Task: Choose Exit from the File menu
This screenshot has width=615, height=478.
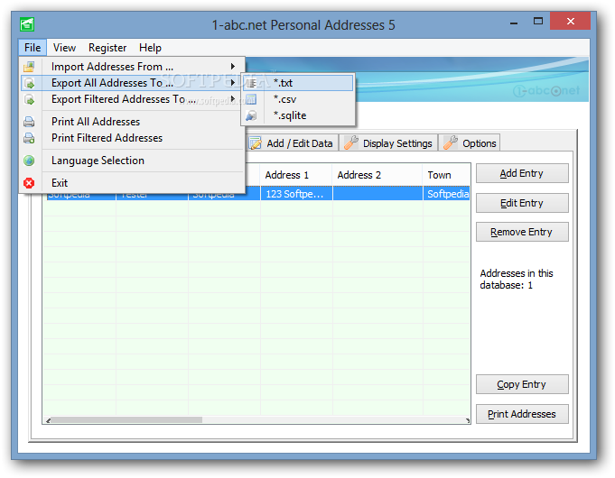Action: click(132, 183)
